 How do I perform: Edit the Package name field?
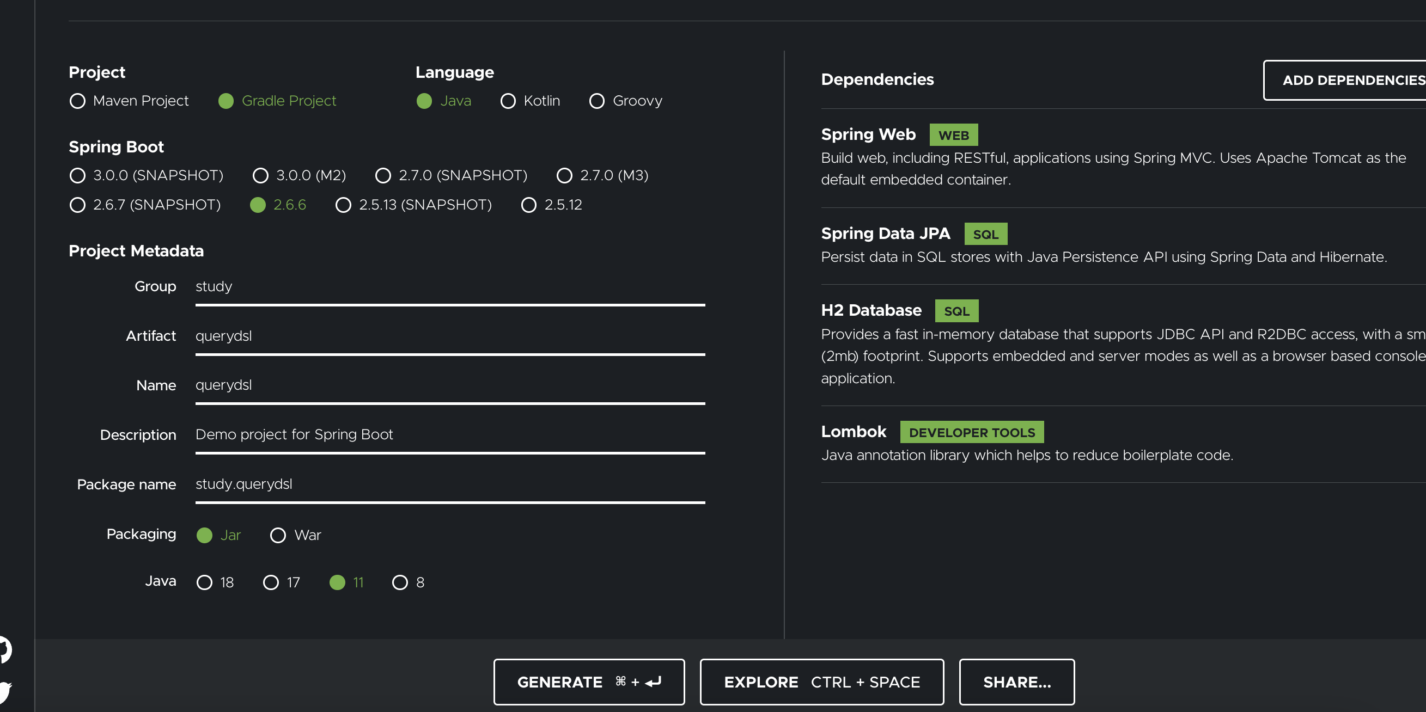coord(449,484)
